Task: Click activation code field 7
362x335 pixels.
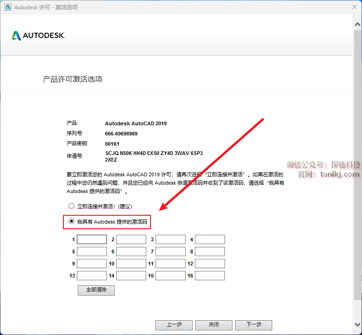Action: pos(171,251)
